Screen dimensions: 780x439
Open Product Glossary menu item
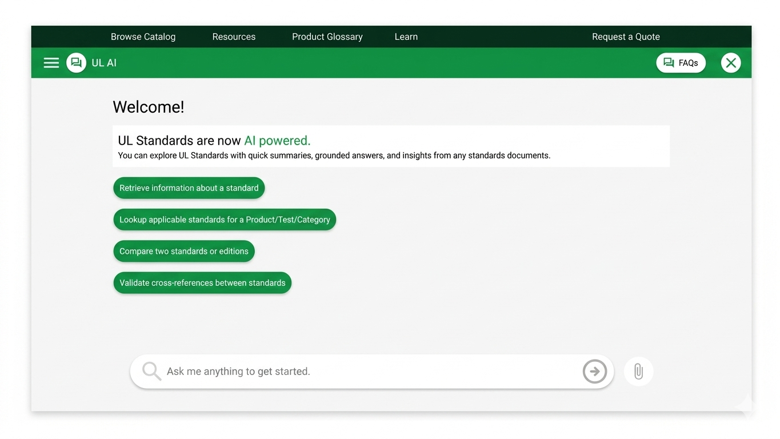point(327,37)
